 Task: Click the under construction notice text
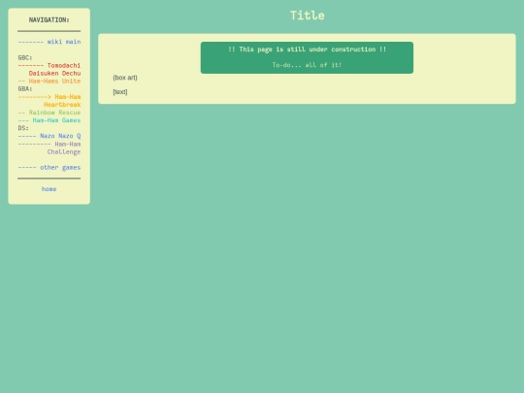click(307, 49)
